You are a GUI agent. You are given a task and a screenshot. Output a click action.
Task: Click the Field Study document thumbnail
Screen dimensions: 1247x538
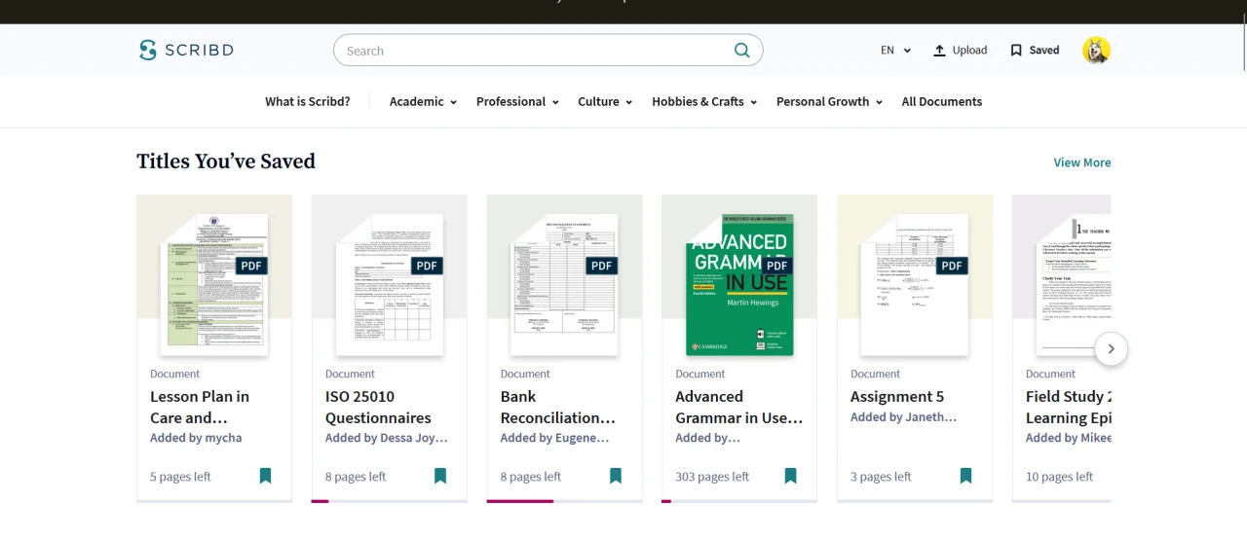pyautogui.click(x=1074, y=283)
